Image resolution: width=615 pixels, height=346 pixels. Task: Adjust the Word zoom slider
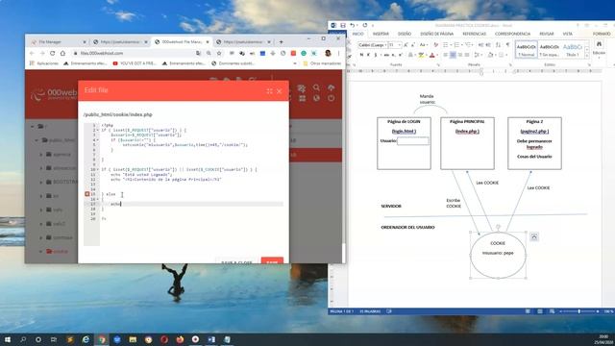point(578,311)
